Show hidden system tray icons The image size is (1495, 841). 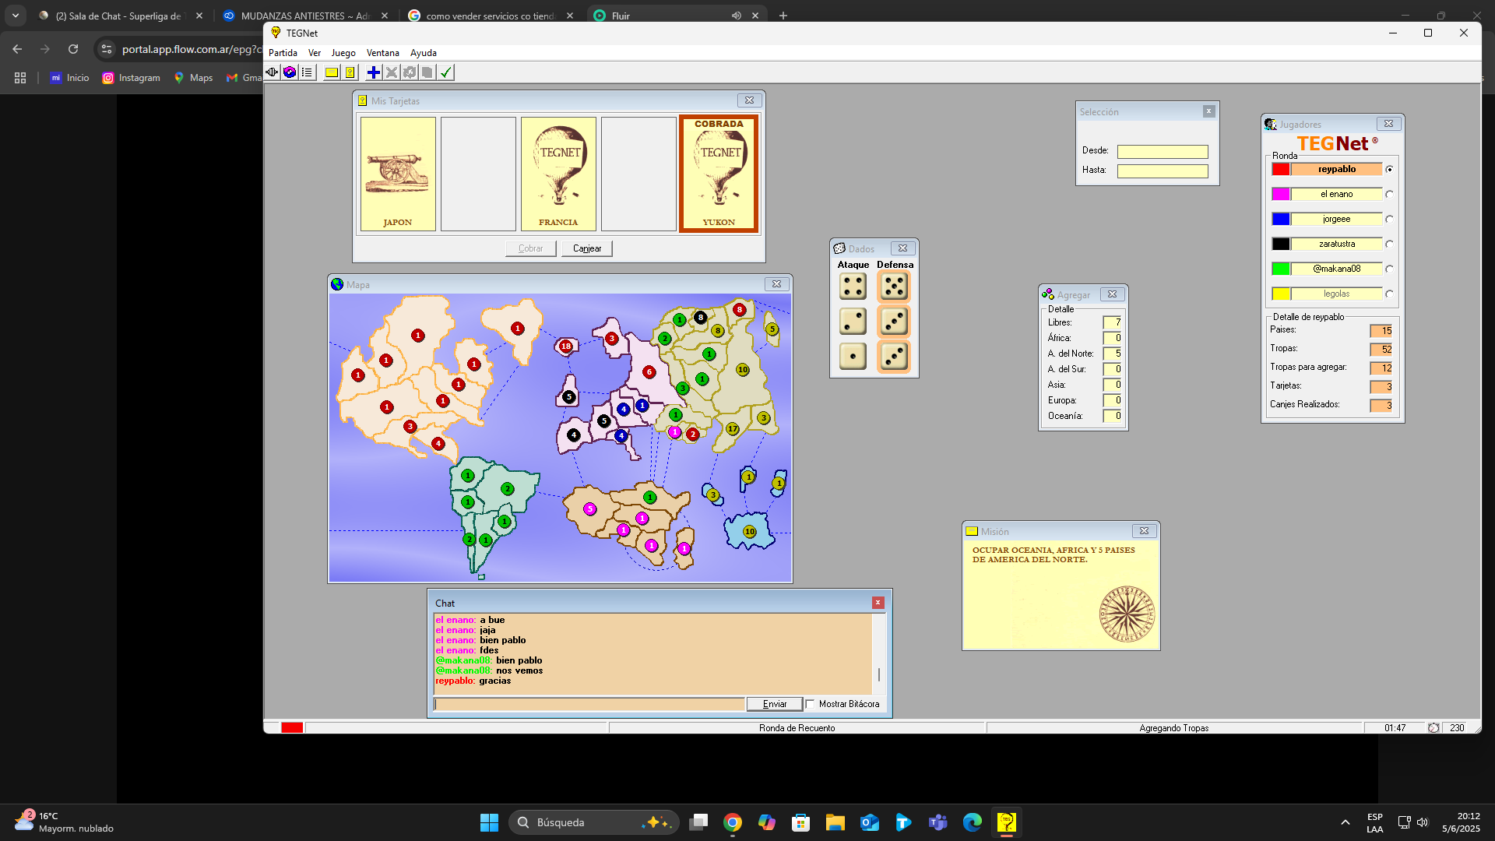tap(1345, 822)
